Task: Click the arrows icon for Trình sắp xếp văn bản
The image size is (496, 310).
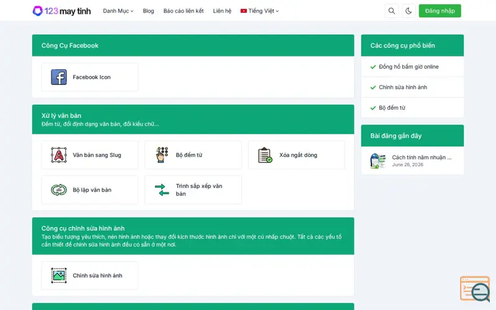Action: click(x=162, y=190)
